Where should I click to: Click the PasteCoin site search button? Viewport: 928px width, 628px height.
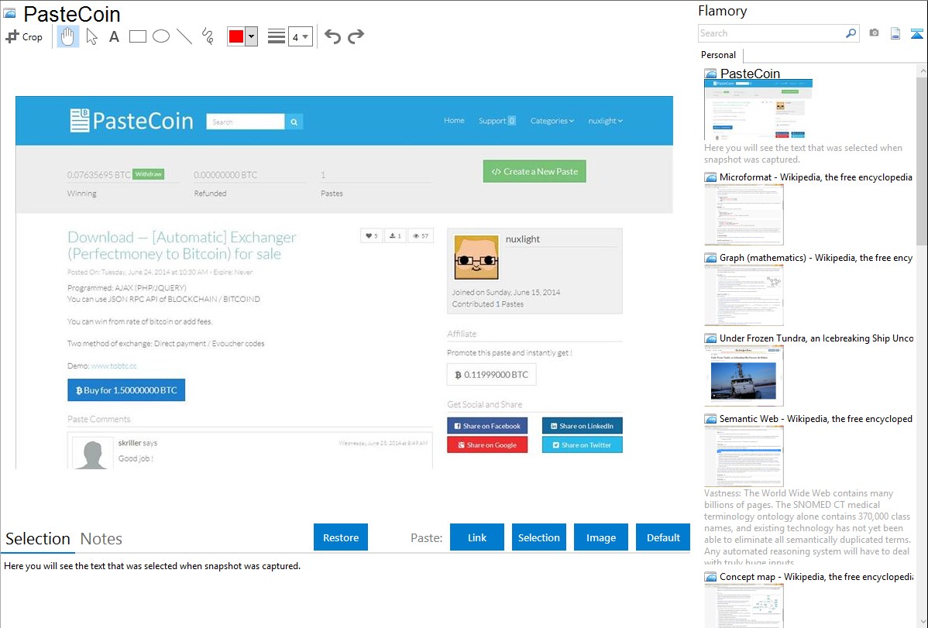[294, 122]
